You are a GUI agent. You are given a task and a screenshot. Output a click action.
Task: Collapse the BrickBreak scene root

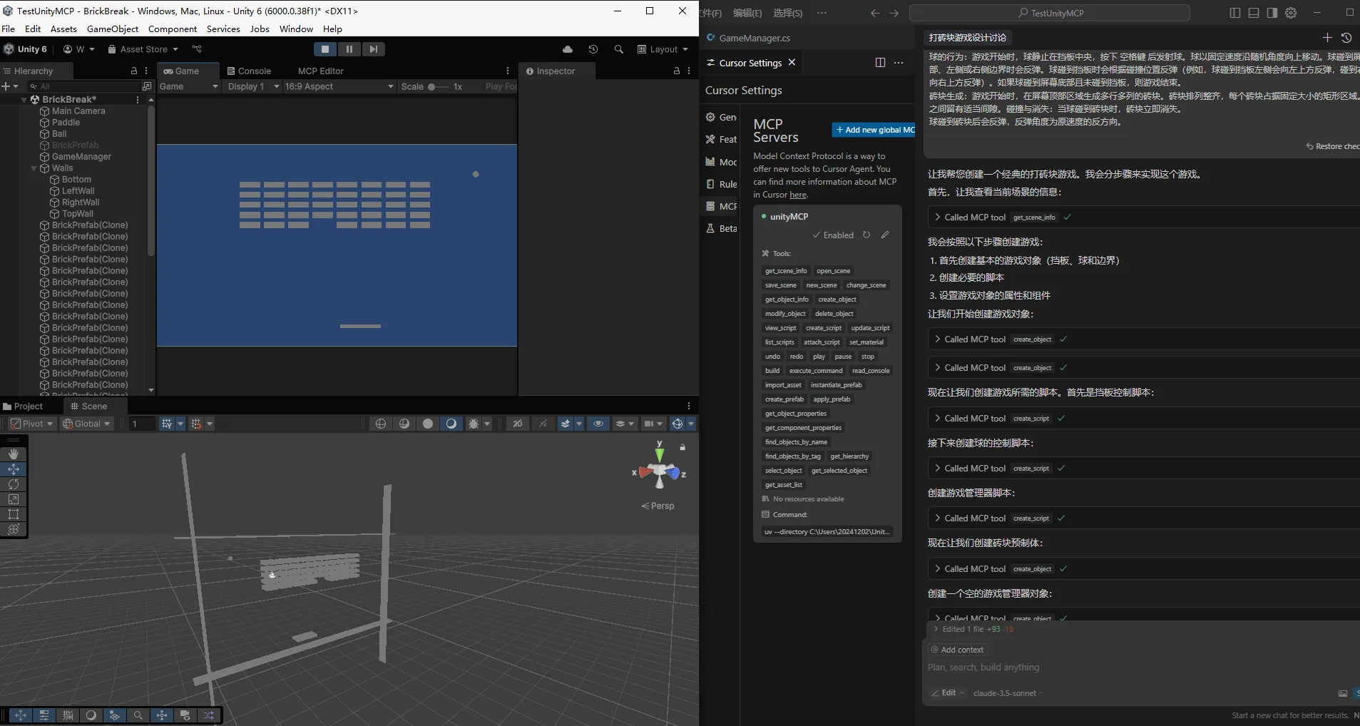[24, 100]
